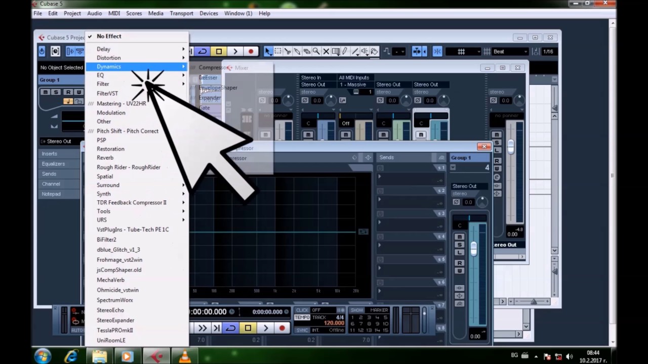Click the Record button in Transport panel
Screen dimensions: 648x364
pyautogui.click(x=282, y=328)
